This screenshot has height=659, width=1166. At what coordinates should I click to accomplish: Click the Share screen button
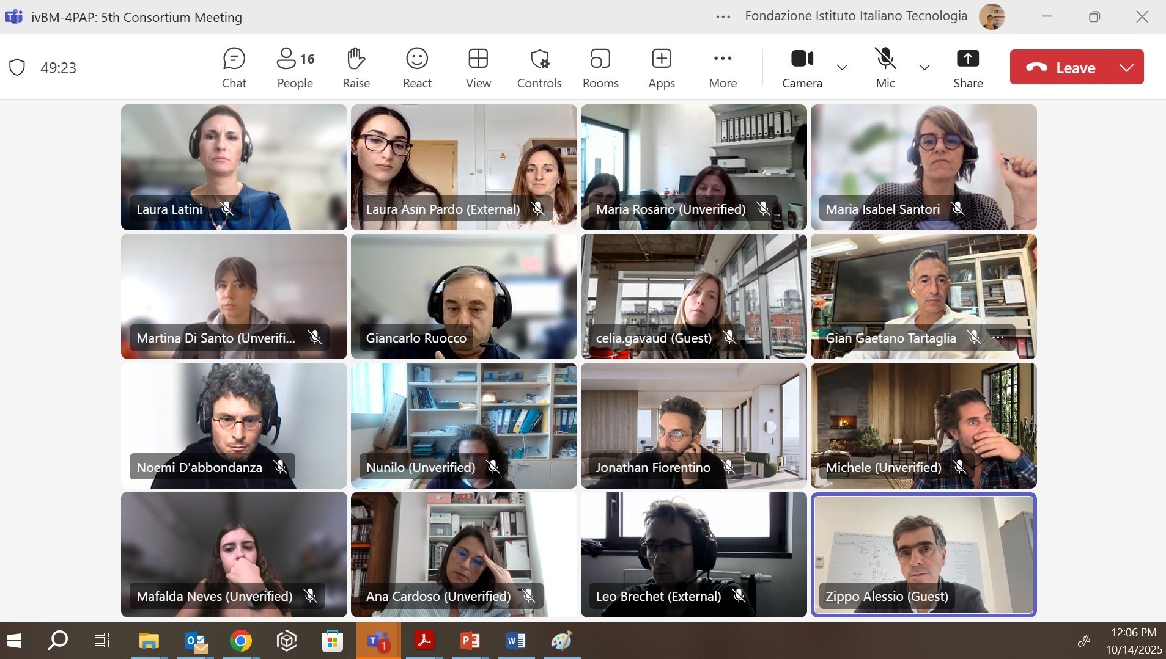pos(968,68)
